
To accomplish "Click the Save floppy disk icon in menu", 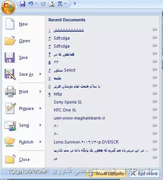I will pos(10,57).
